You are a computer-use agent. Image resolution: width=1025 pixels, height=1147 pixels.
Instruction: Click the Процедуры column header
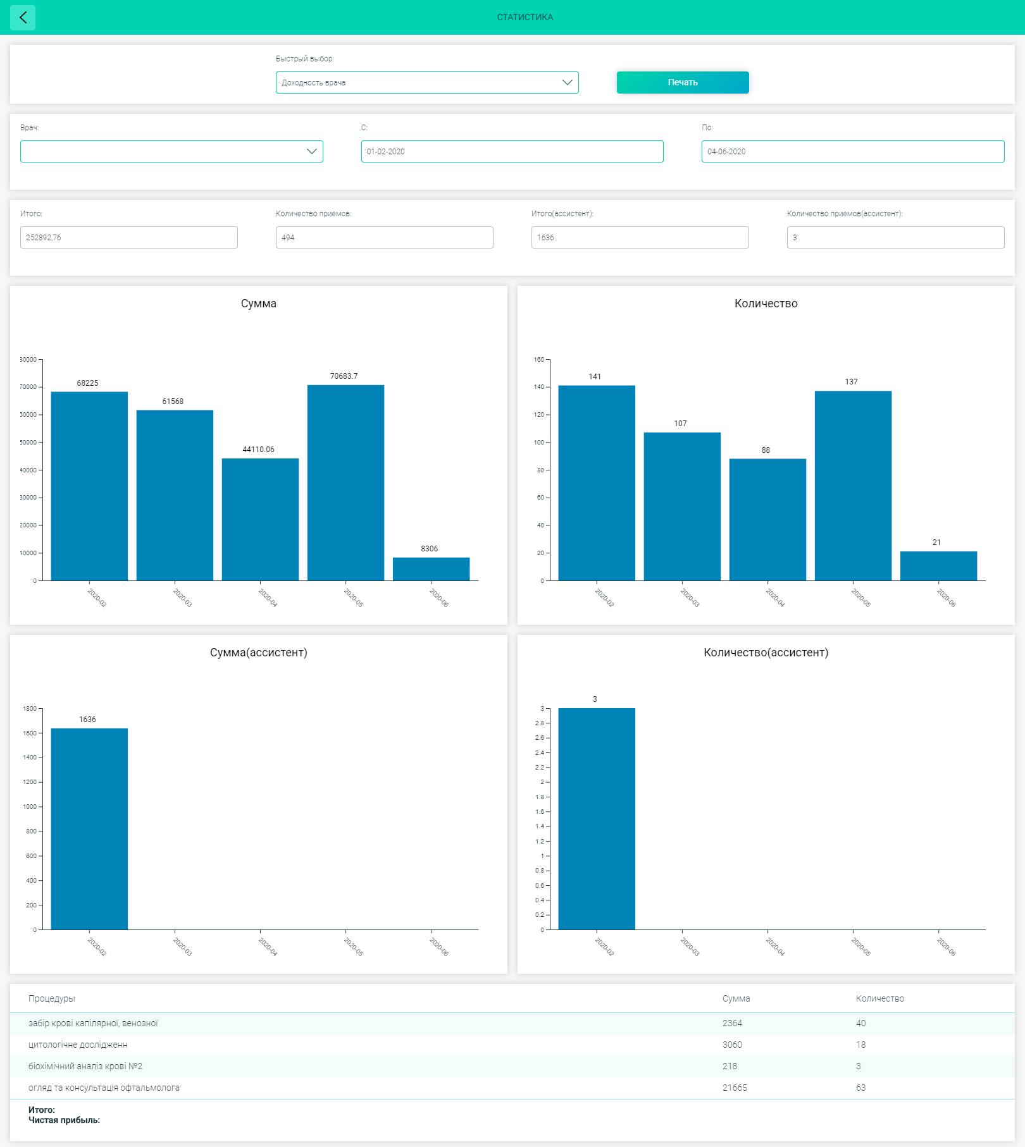pyautogui.click(x=52, y=998)
